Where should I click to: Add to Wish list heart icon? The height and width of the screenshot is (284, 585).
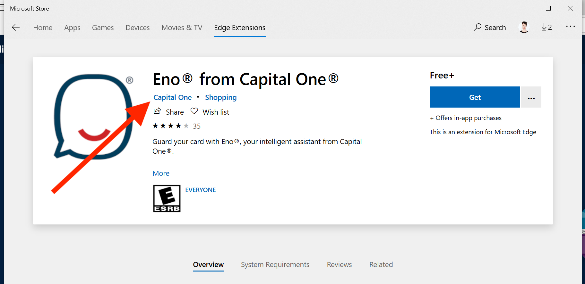194,111
